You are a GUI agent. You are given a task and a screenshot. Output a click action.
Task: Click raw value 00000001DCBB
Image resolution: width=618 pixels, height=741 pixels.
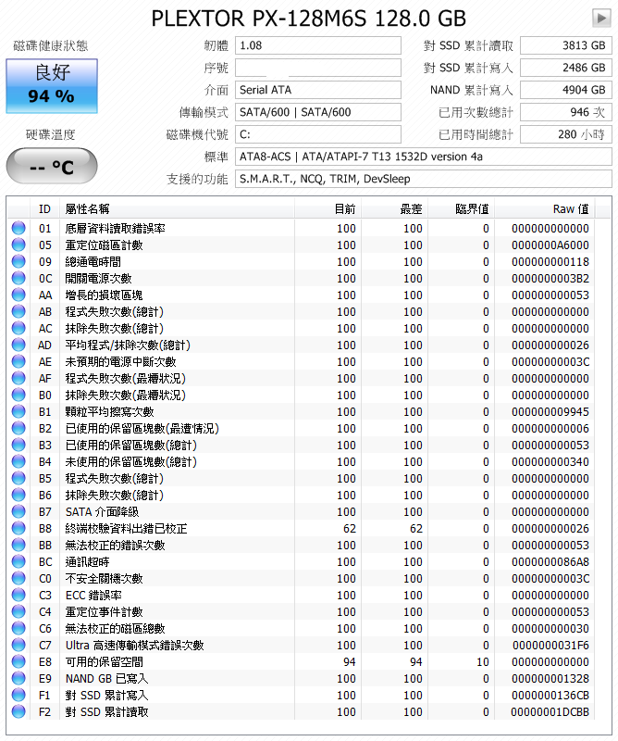click(550, 711)
